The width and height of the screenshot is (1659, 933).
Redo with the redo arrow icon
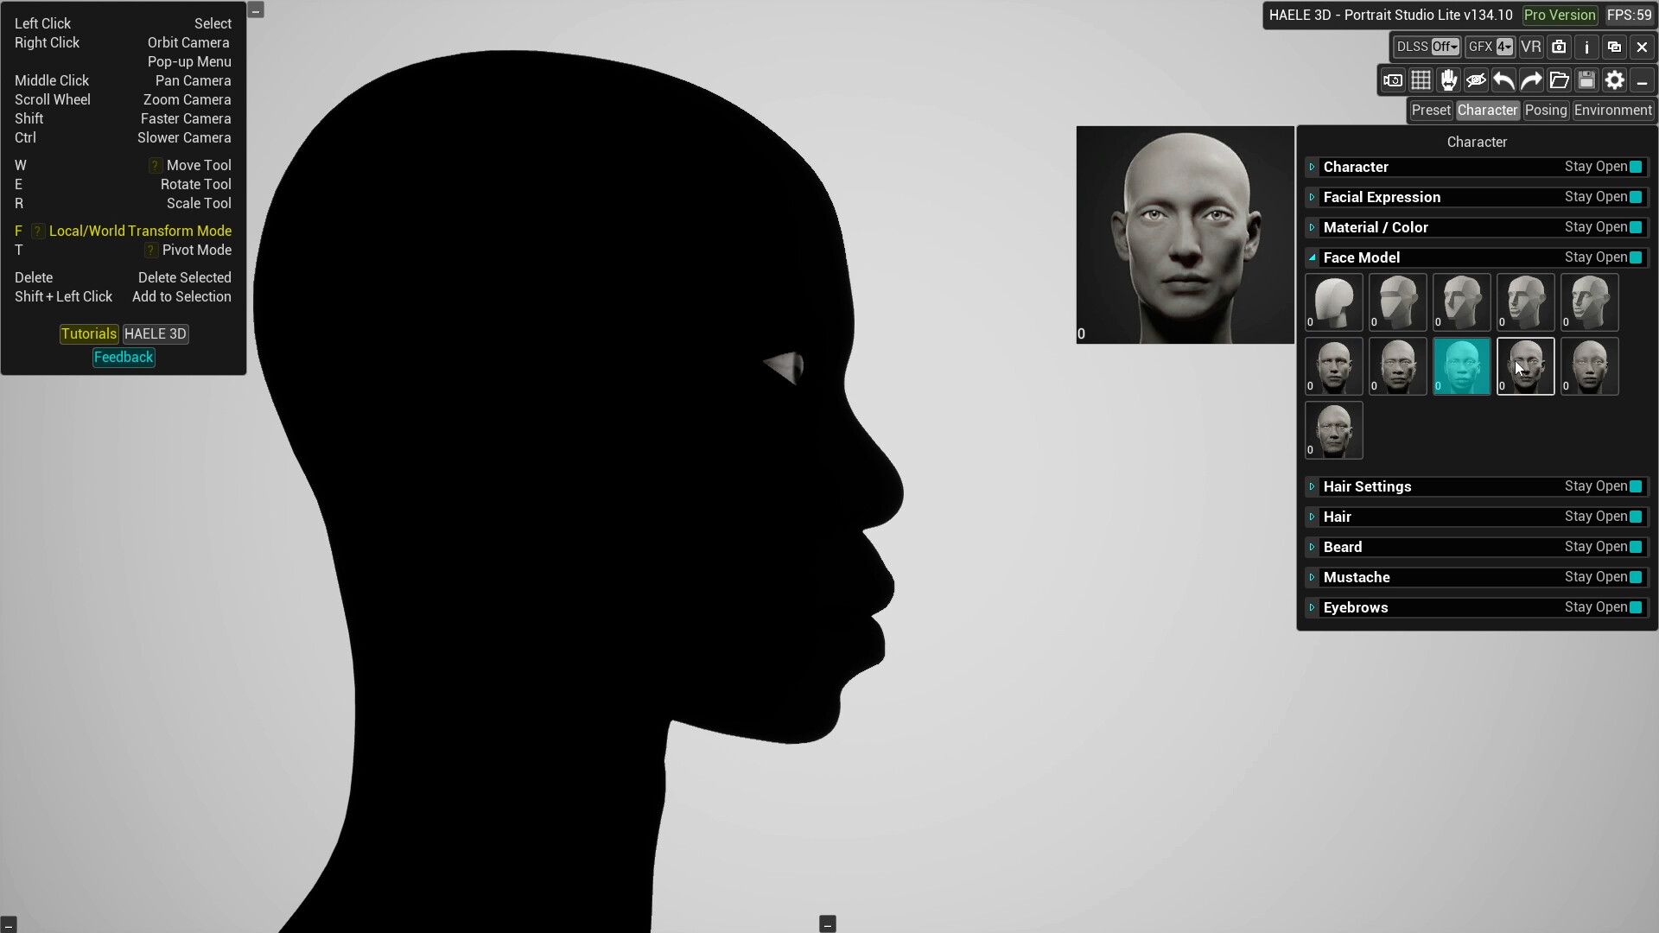(1531, 80)
